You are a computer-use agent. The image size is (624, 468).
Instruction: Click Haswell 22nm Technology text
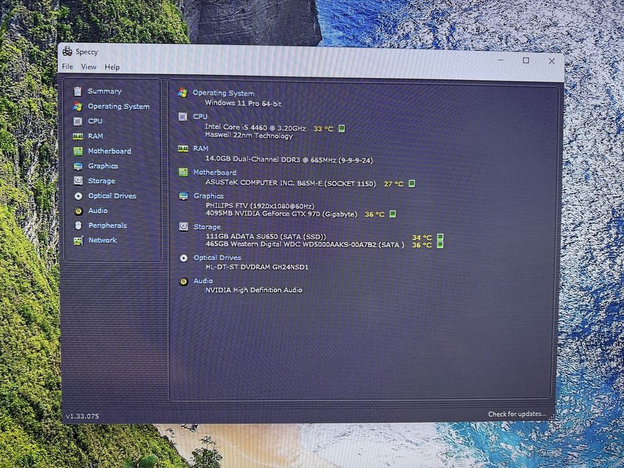(249, 136)
